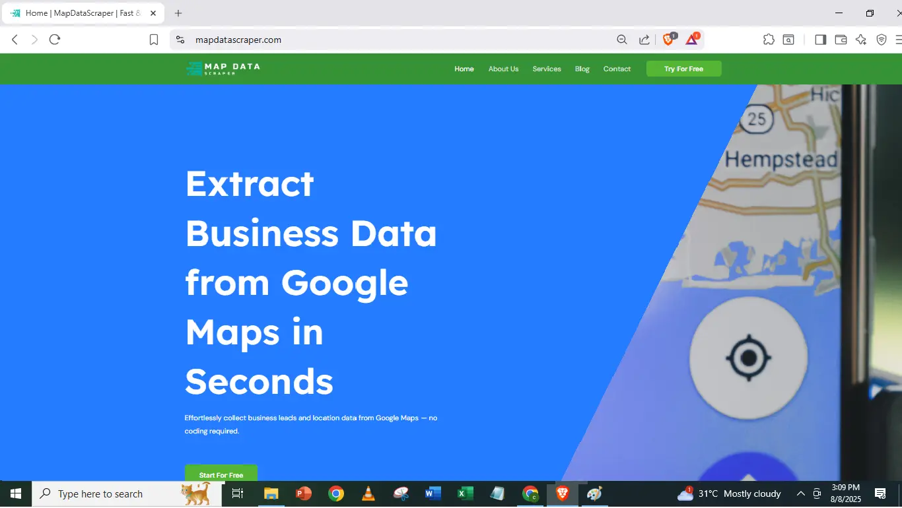Screen dimensions: 902x508
Task: Open the Brave browser taskbar icon
Action: click(563, 493)
